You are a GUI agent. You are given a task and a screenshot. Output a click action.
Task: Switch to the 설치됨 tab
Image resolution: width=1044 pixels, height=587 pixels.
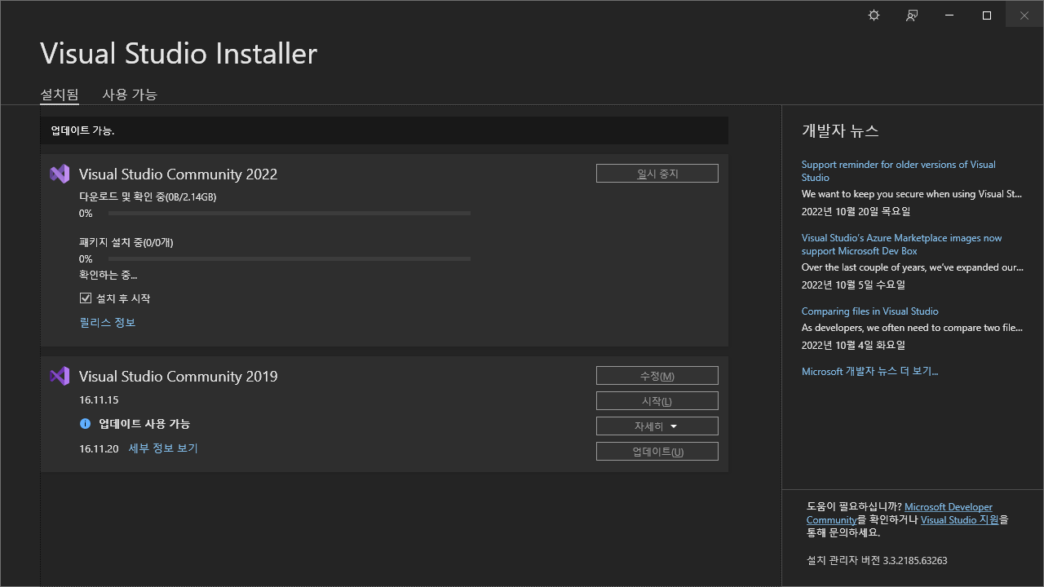click(x=60, y=95)
